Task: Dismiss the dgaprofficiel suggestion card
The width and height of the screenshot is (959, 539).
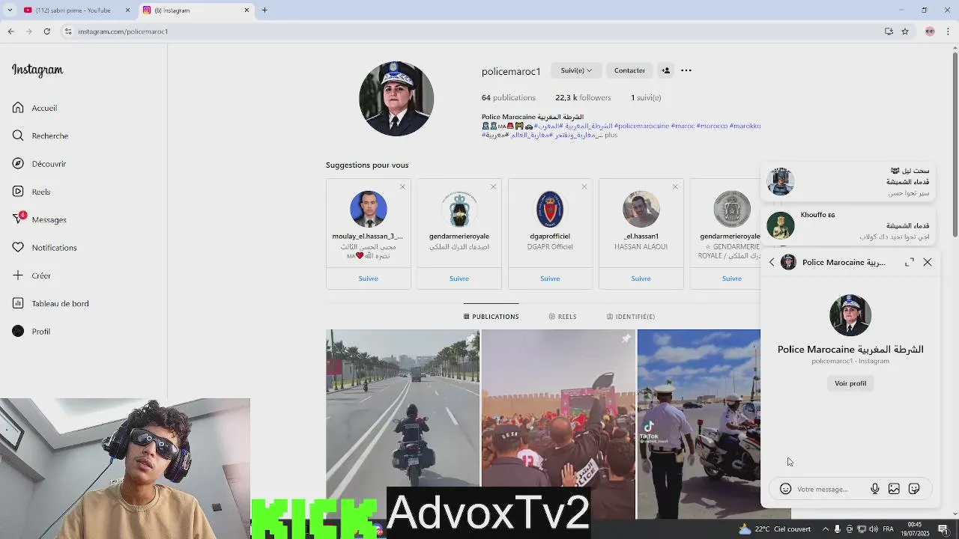Action: [x=584, y=186]
